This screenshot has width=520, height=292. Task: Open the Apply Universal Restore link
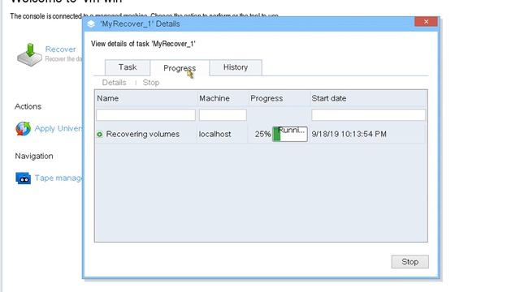coord(58,128)
